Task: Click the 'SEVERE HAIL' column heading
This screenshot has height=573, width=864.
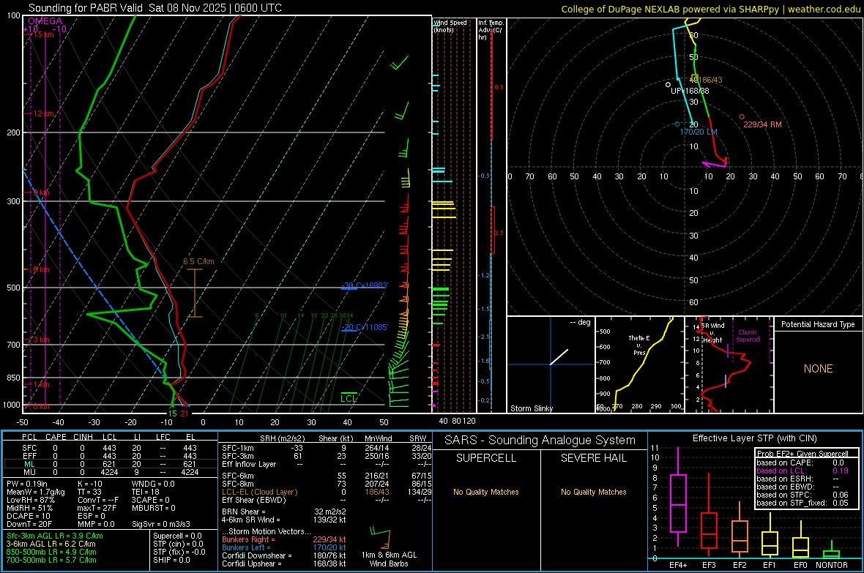Action: coord(593,458)
